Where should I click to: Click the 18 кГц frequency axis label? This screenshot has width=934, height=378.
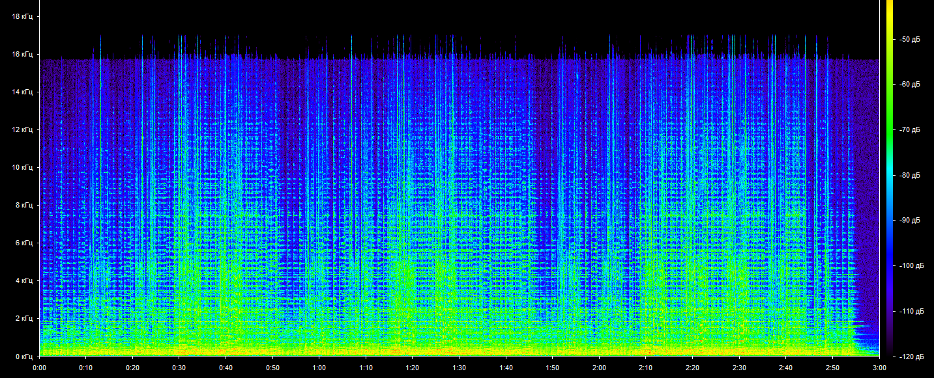coord(22,17)
